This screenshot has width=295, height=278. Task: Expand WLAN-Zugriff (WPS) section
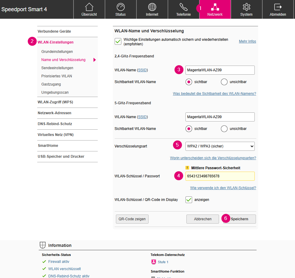(x=55, y=102)
